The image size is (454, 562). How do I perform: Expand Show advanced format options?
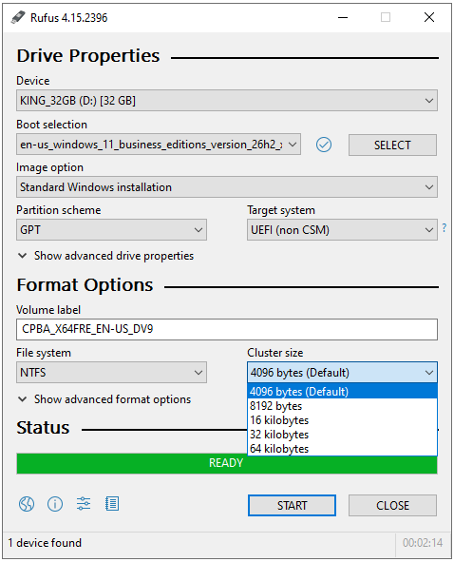tap(104, 399)
